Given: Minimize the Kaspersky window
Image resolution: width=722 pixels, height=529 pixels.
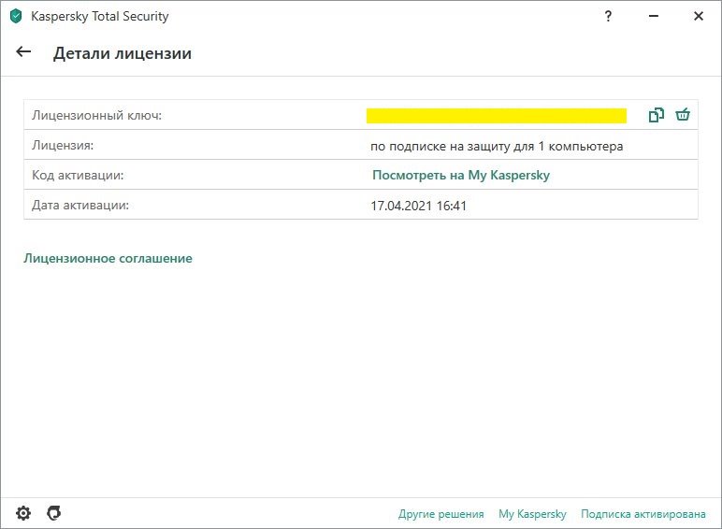Looking at the screenshot, I should click(654, 16).
